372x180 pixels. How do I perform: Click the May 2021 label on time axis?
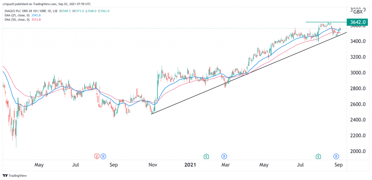point(264,165)
